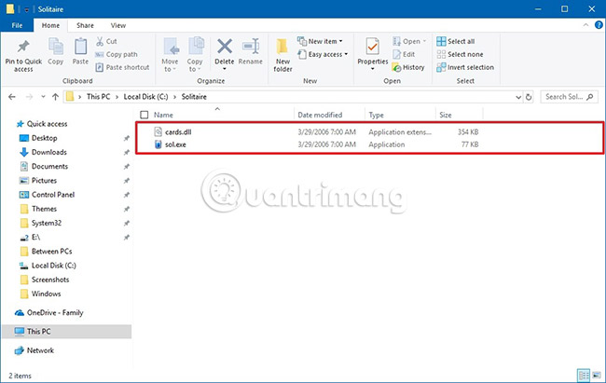This screenshot has width=606, height=383.
Task: Click Cut in Clipboard group
Action: click(106, 41)
